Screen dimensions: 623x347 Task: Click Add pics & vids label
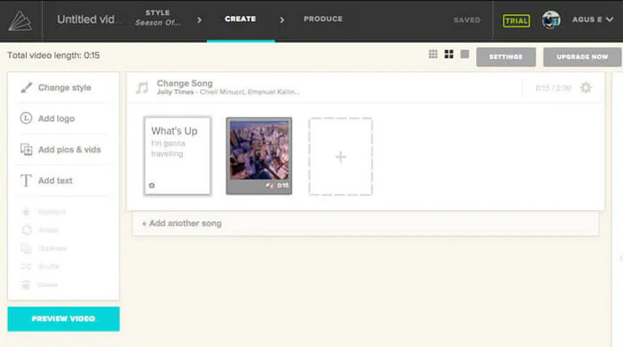click(70, 150)
